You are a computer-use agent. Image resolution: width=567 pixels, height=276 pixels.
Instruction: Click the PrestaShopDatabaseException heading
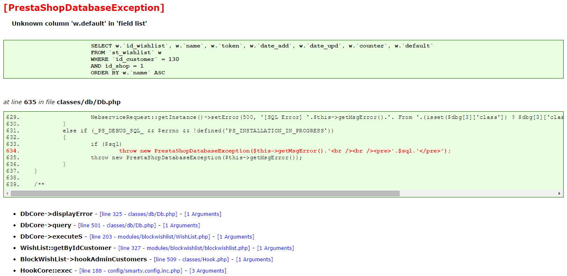coord(84,8)
